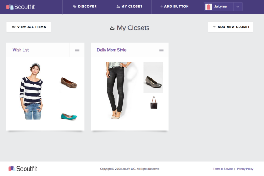Image resolution: width=264 pixels, height=176 pixels.
Task: Click the View All Items button
Action: pos(29,27)
